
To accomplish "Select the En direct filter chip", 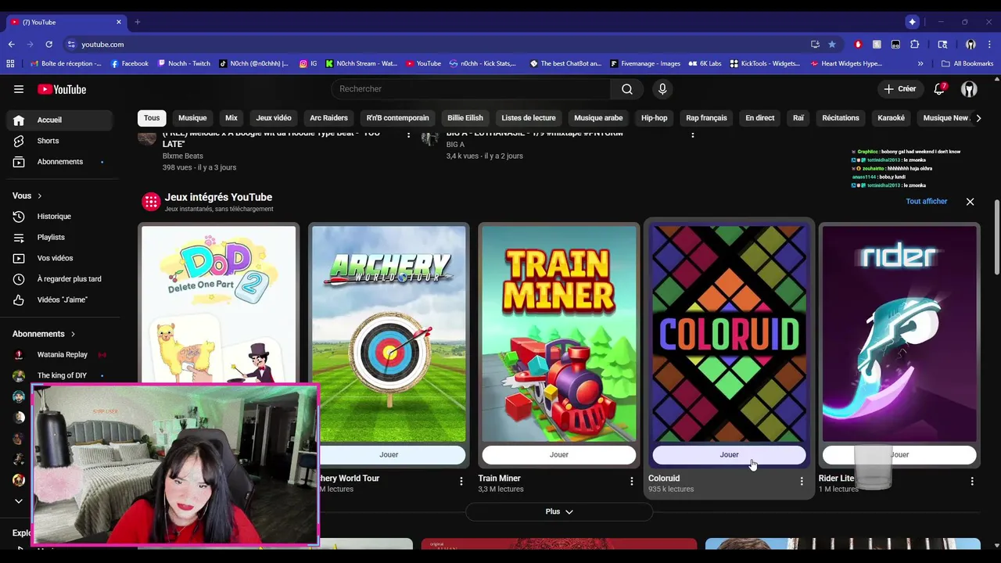I will point(760,118).
